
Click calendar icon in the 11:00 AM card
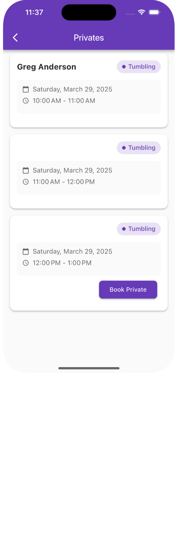(26, 170)
